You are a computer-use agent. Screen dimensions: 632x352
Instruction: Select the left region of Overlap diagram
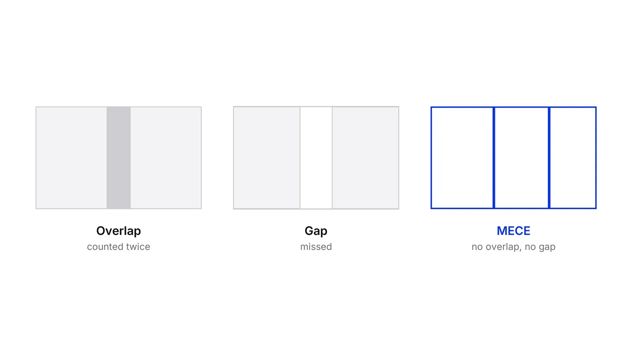click(71, 158)
